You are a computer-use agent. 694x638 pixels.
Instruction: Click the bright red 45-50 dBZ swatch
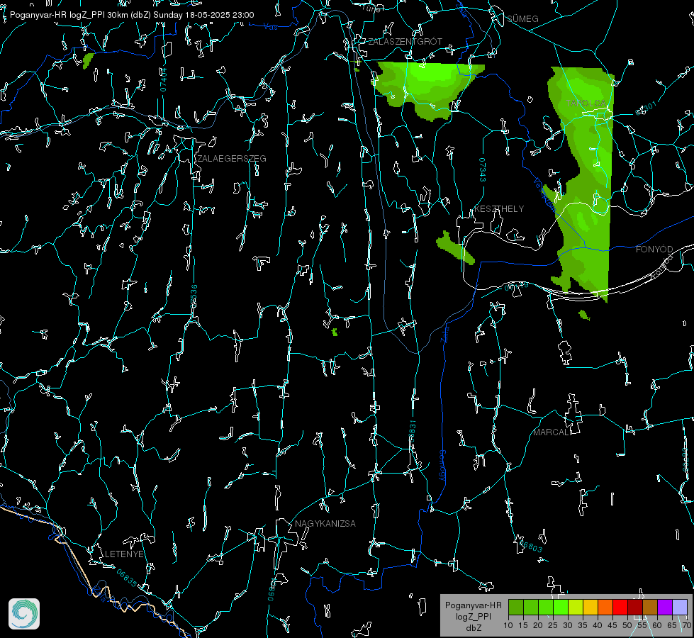point(620,607)
